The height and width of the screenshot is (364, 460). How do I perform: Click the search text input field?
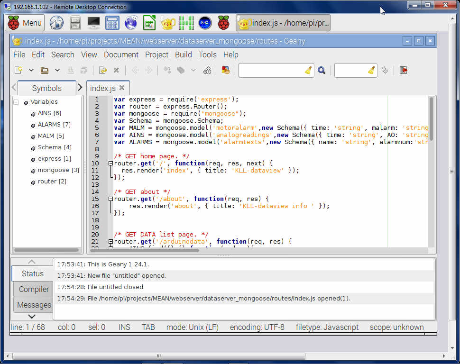click(271, 70)
